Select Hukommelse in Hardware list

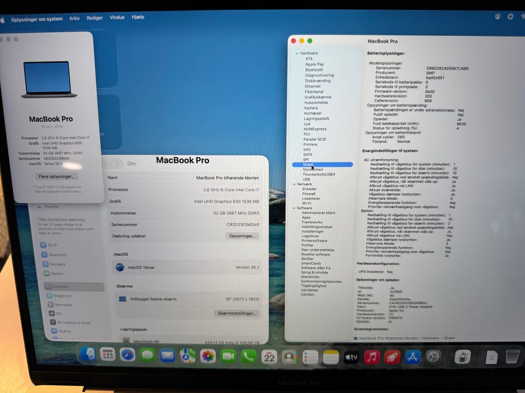pyautogui.click(x=316, y=103)
